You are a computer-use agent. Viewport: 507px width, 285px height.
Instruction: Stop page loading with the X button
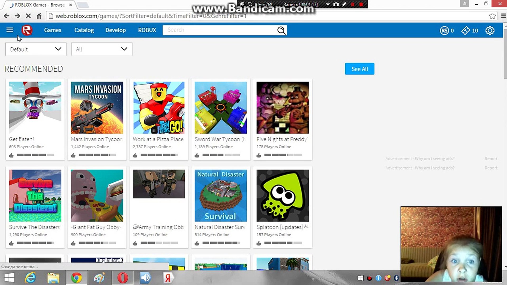pos(28,16)
